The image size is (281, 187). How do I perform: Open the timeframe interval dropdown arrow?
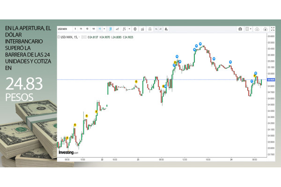[x=105, y=29]
